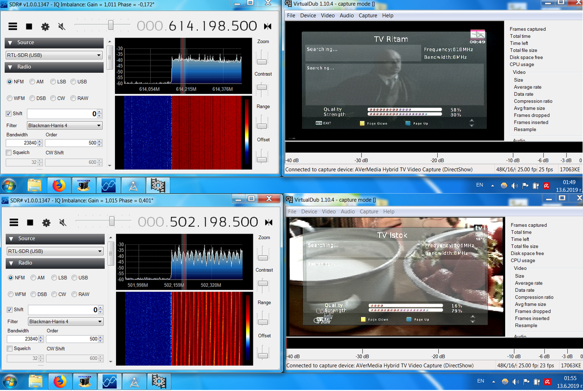Click the SDR# wave icon on the 01:49 taskbar
The image size is (583, 391).
coord(108,185)
